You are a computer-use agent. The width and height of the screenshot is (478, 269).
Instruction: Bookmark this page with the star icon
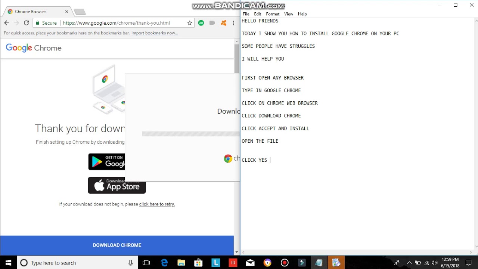point(190,23)
